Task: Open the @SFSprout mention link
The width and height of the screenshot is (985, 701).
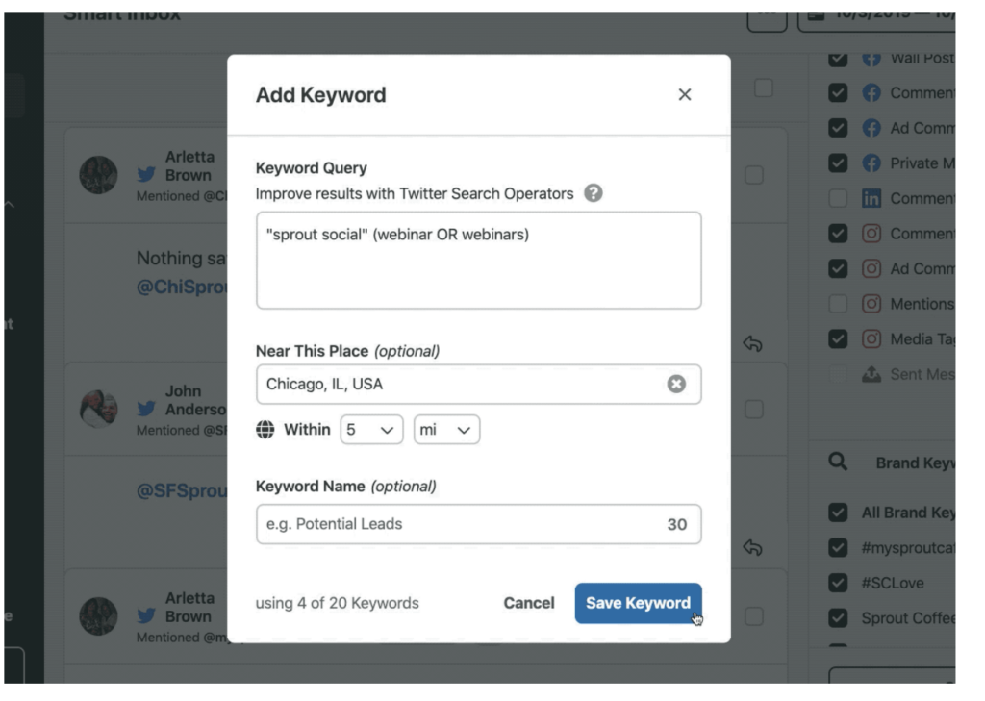Action: (x=182, y=490)
